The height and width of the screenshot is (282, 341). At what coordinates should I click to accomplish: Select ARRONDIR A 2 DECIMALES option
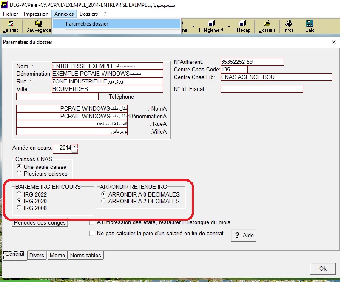point(103,201)
